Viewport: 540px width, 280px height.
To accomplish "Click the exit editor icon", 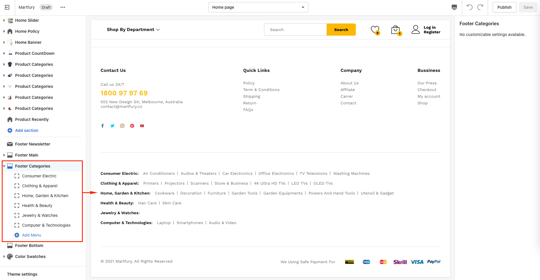I will (7, 7).
